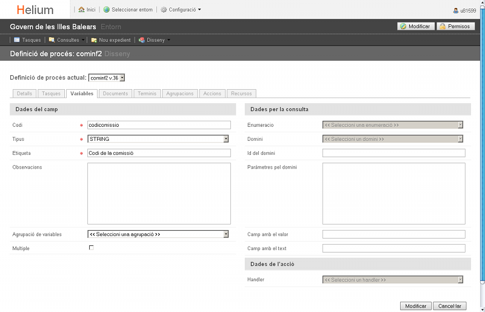Open the Tipus STRING dropdown
This screenshot has height=312, width=485.
click(x=158, y=139)
